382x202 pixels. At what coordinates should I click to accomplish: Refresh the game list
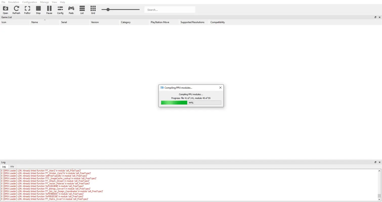click(x=16, y=10)
